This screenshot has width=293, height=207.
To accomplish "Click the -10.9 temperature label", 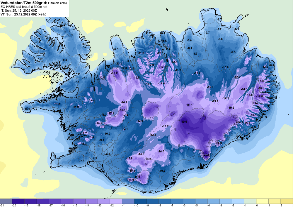I will pos(107,134).
